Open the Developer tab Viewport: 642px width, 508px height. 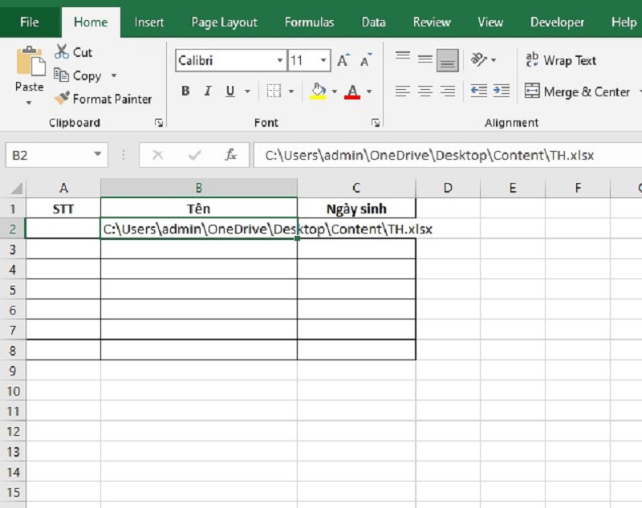click(x=557, y=22)
